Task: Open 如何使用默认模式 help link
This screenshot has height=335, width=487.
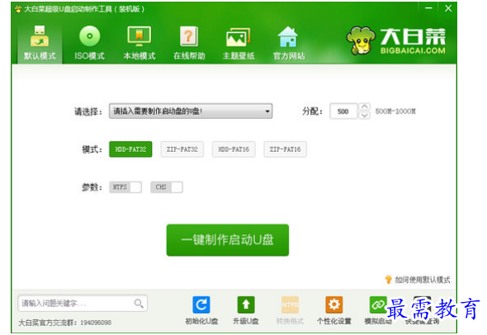Action: point(418,280)
